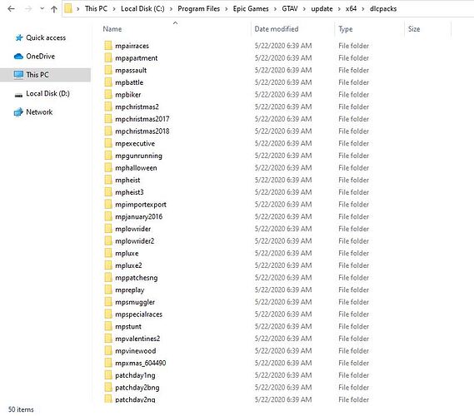Open Local Disk (D:) in sidebar
This screenshot has width=474, height=416.
coord(47,93)
